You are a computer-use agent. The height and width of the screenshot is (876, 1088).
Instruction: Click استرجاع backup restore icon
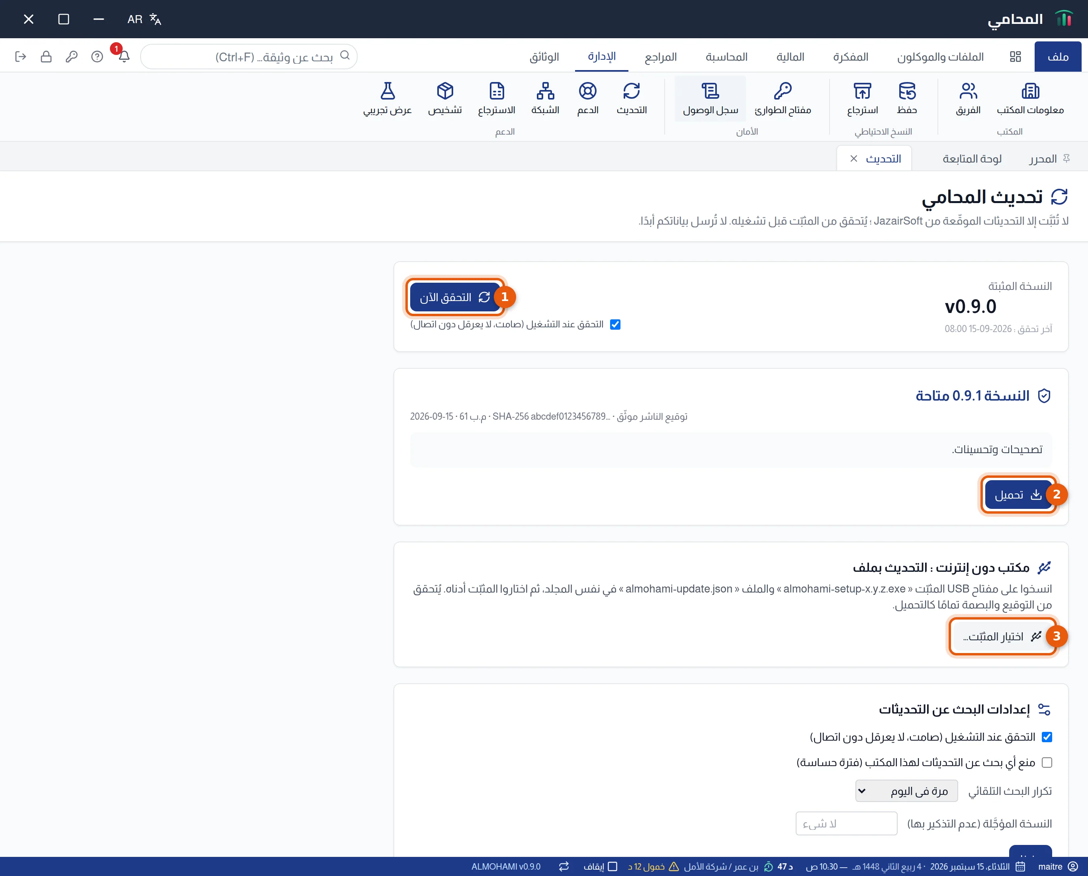[863, 98]
